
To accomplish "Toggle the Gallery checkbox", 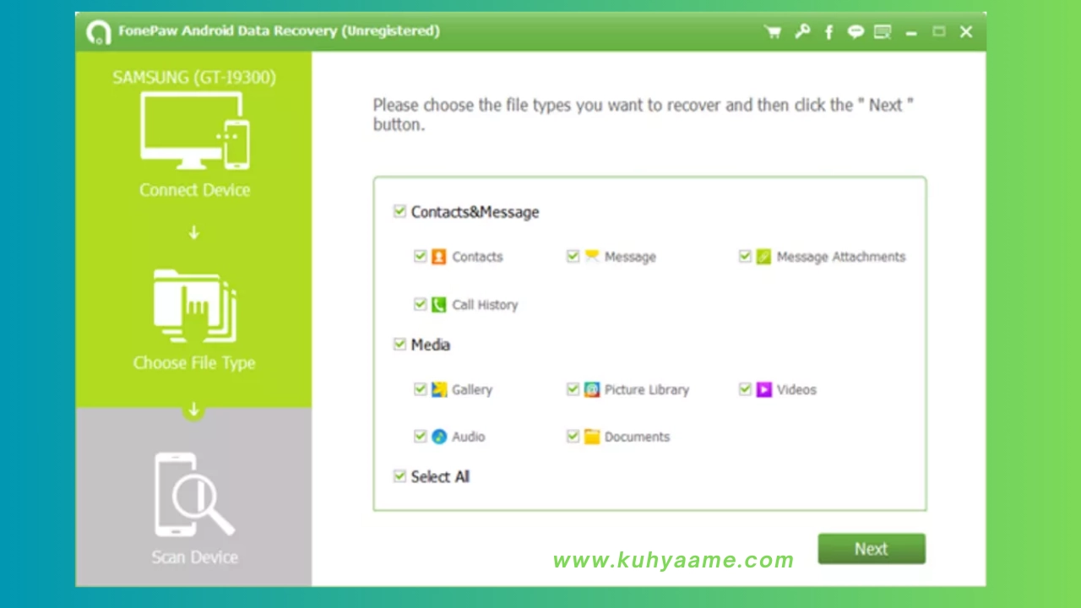I will [420, 388].
